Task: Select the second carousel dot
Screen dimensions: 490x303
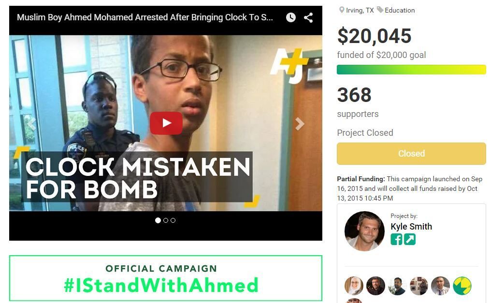Action: click(166, 220)
